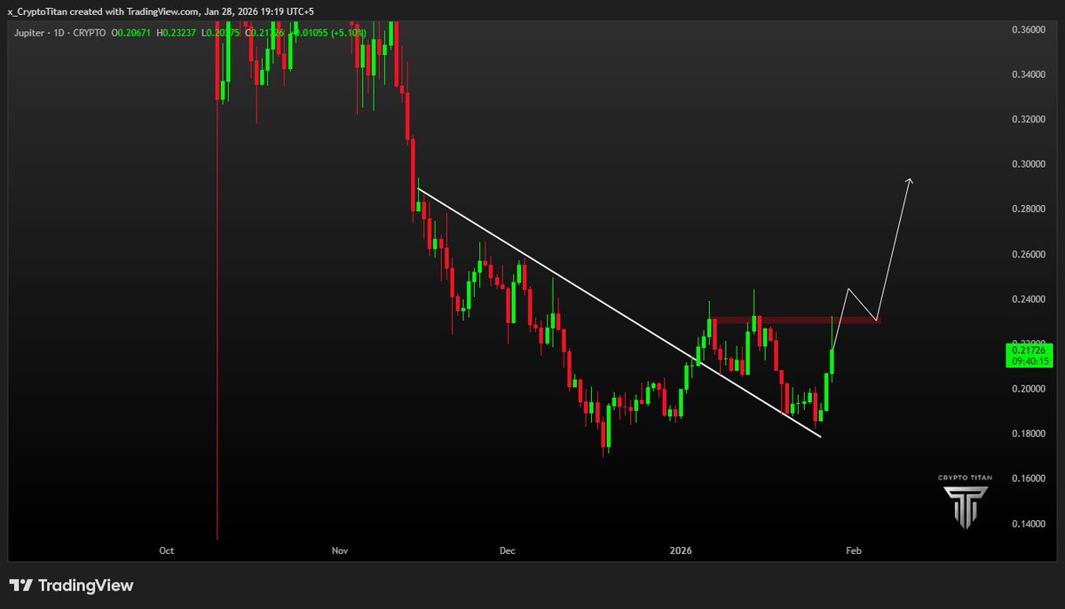Click the TradingView text link in footer
The width and height of the screenshot is (1065, 609).
click(86, 585)
